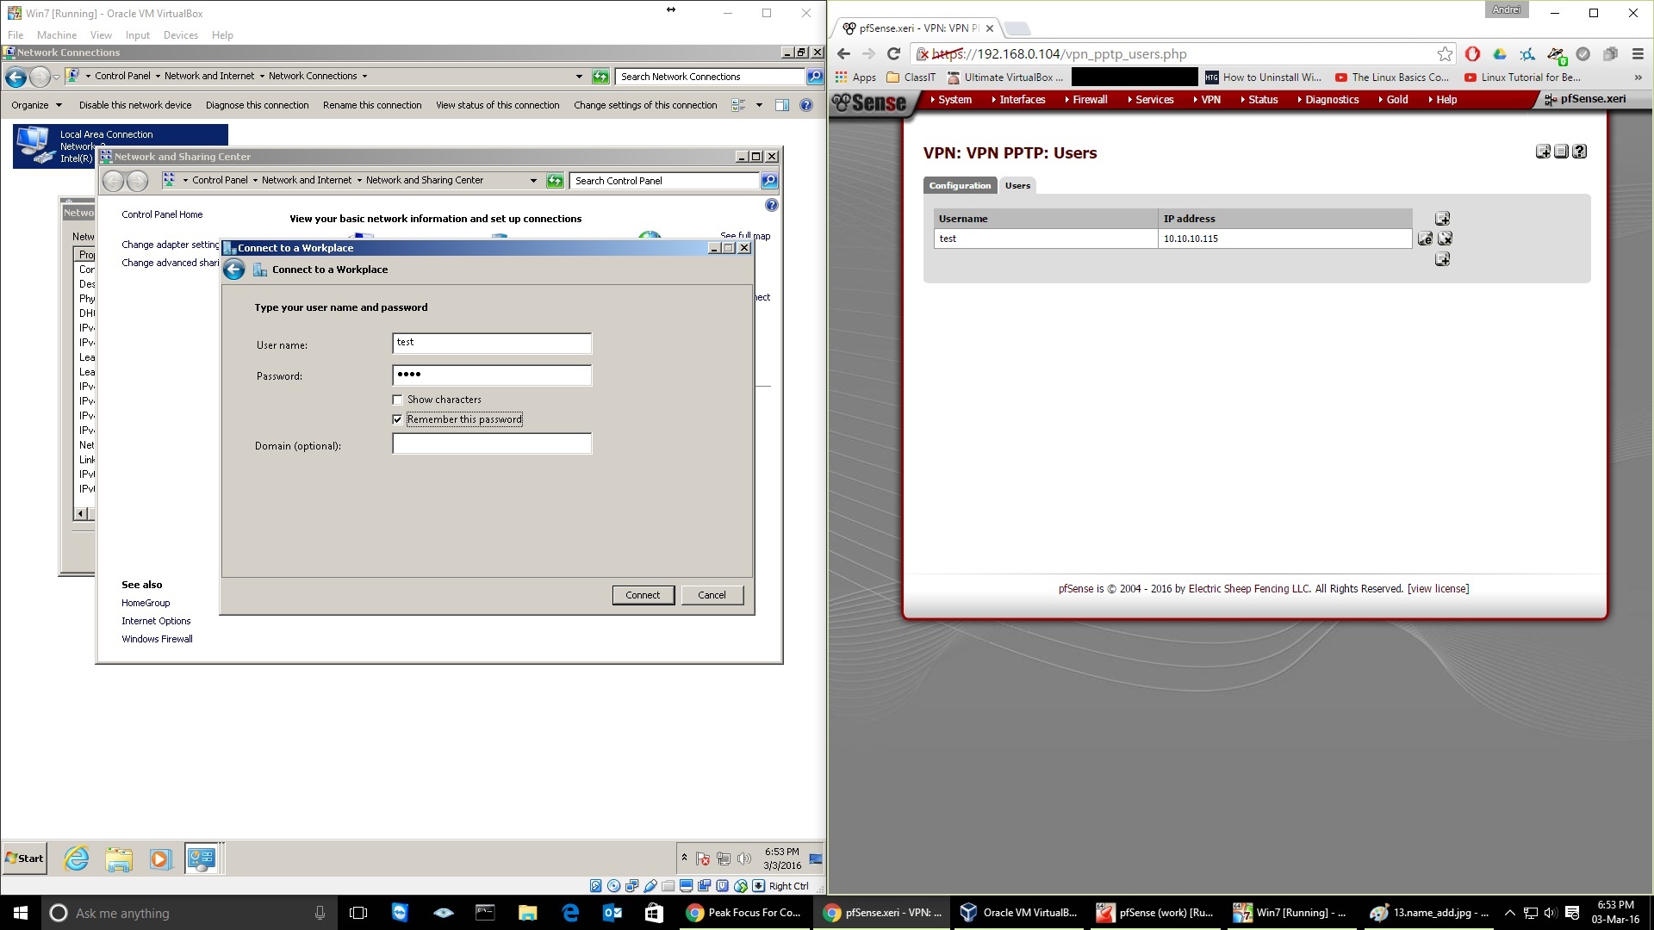Open the view options dropdown arrow in Network Connections

click(x=759, y=105)
